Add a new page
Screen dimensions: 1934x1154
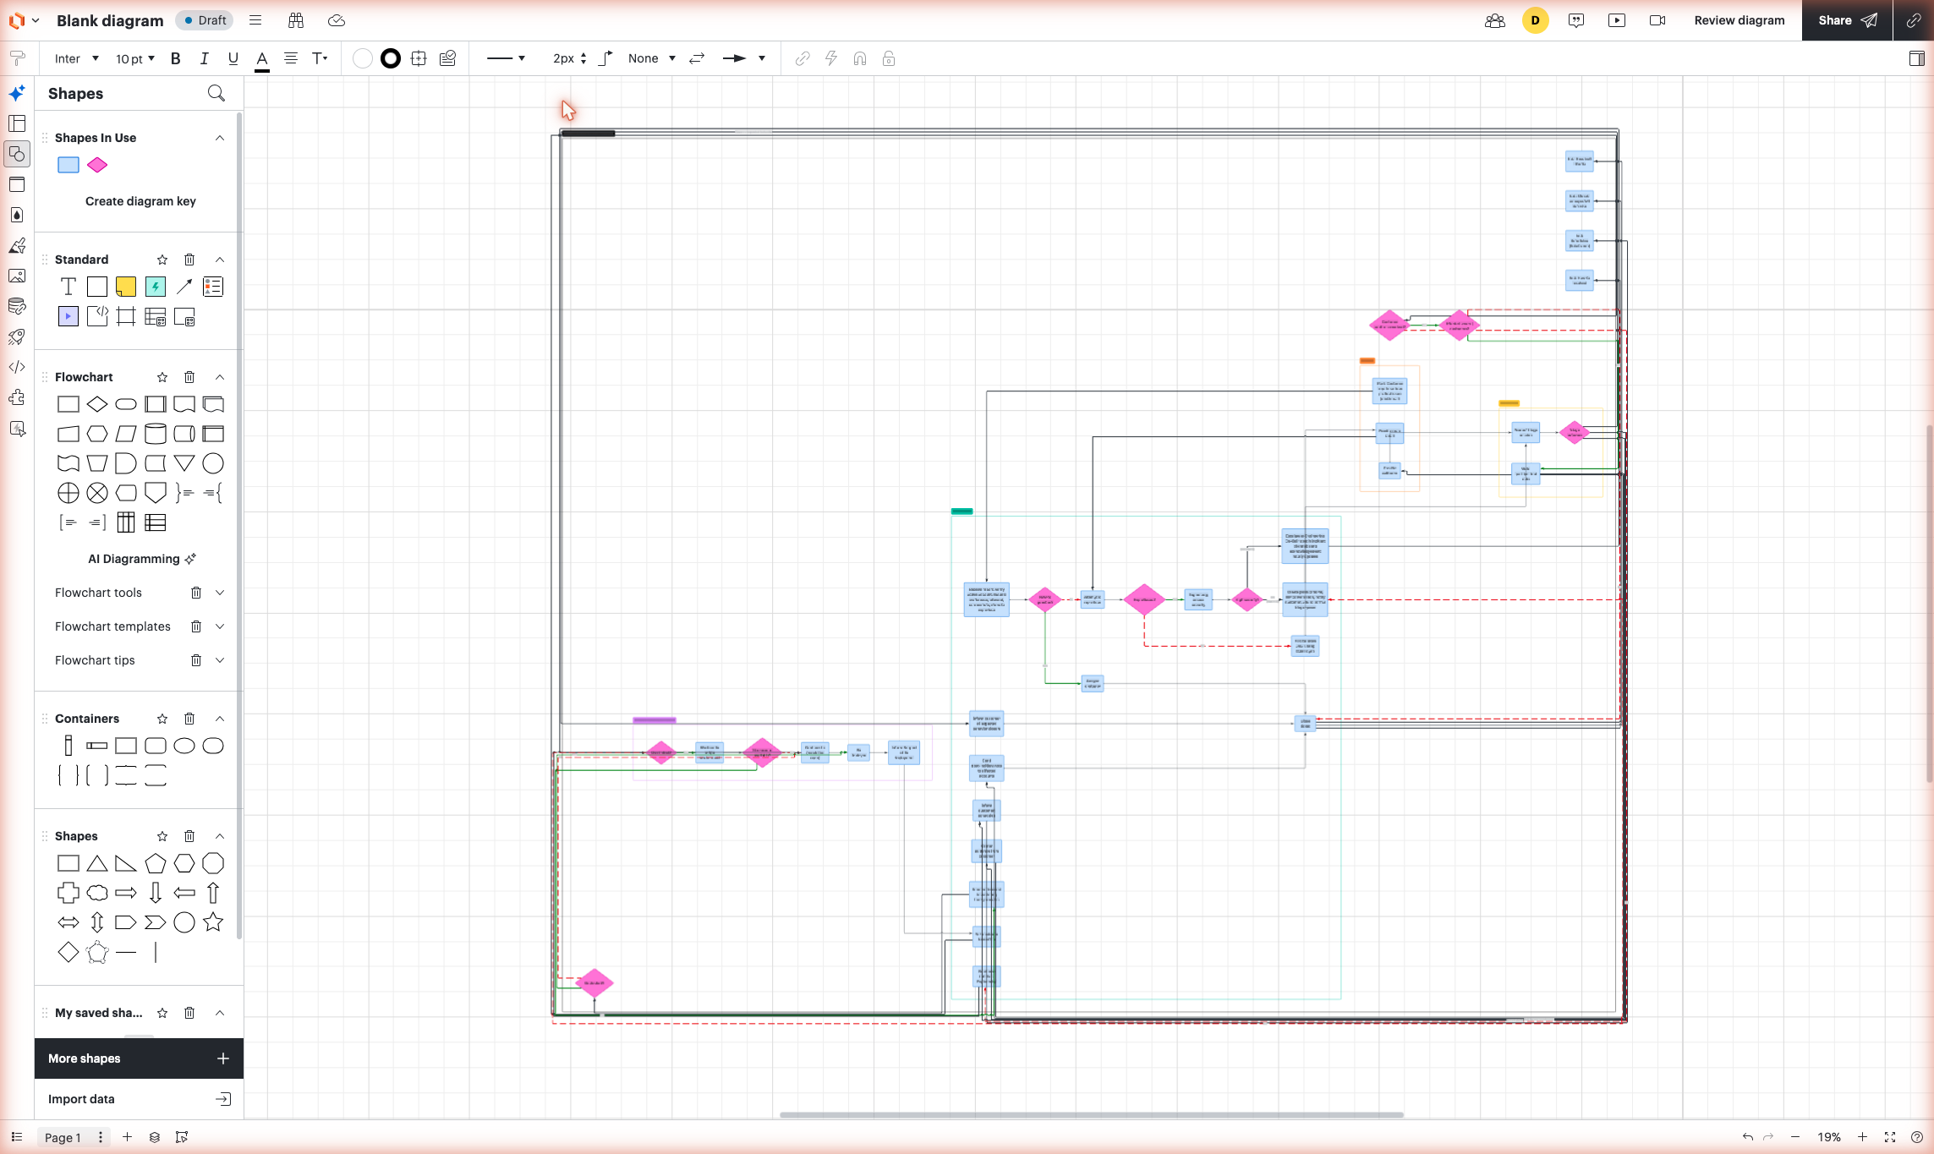click(x=127, y=1137)
